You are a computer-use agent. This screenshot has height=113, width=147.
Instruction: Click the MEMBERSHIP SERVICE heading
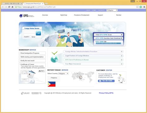tap(27, 50)
